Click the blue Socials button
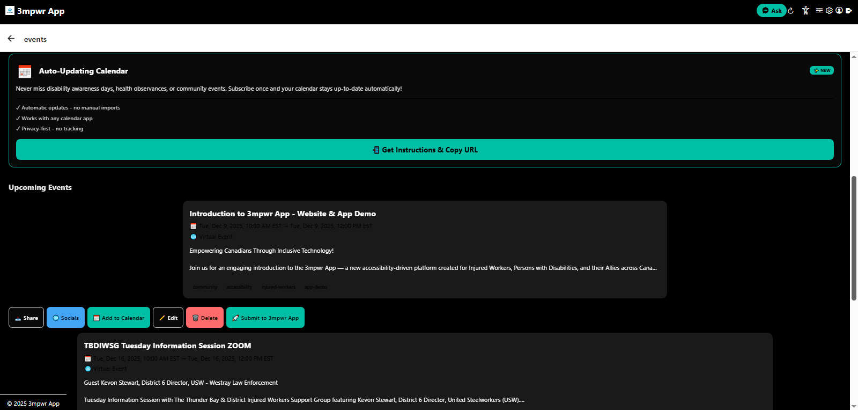Screen dimensions: 858x410 pyautogui.click(x=65, y=318)
